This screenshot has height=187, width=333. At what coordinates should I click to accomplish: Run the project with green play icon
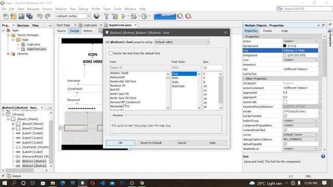coord(123,16)
